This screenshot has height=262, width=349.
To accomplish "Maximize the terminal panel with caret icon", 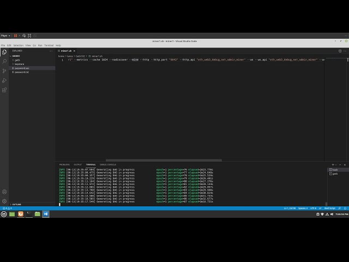I will point(340,165).
